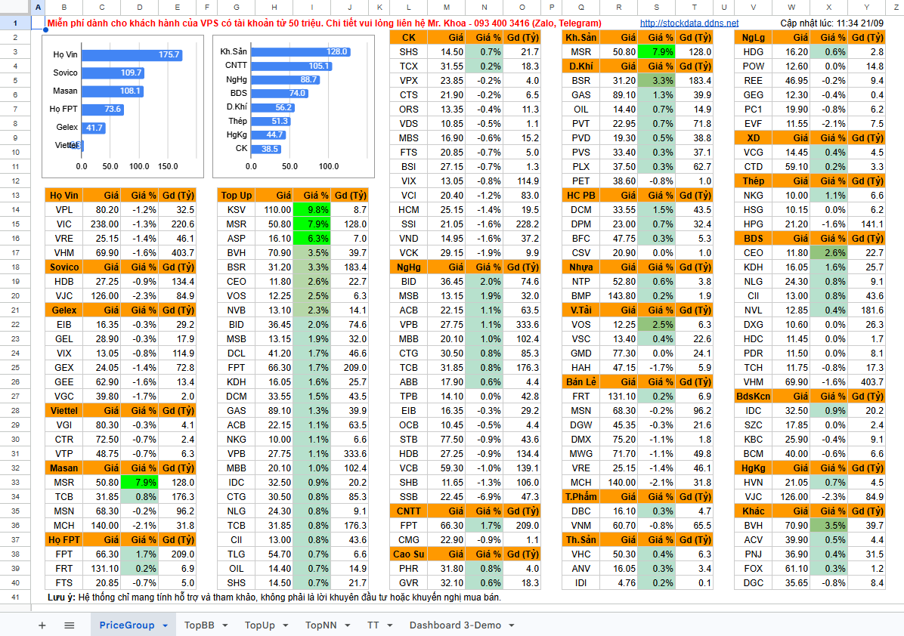Select the SHS cell under CK
The height and width of the screenshot is (636, 904).
409,52
